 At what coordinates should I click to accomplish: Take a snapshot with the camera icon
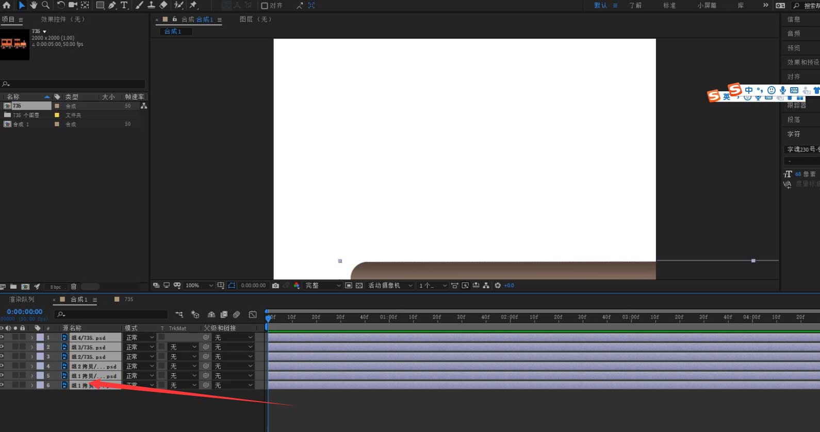click(x=275, y=286)
